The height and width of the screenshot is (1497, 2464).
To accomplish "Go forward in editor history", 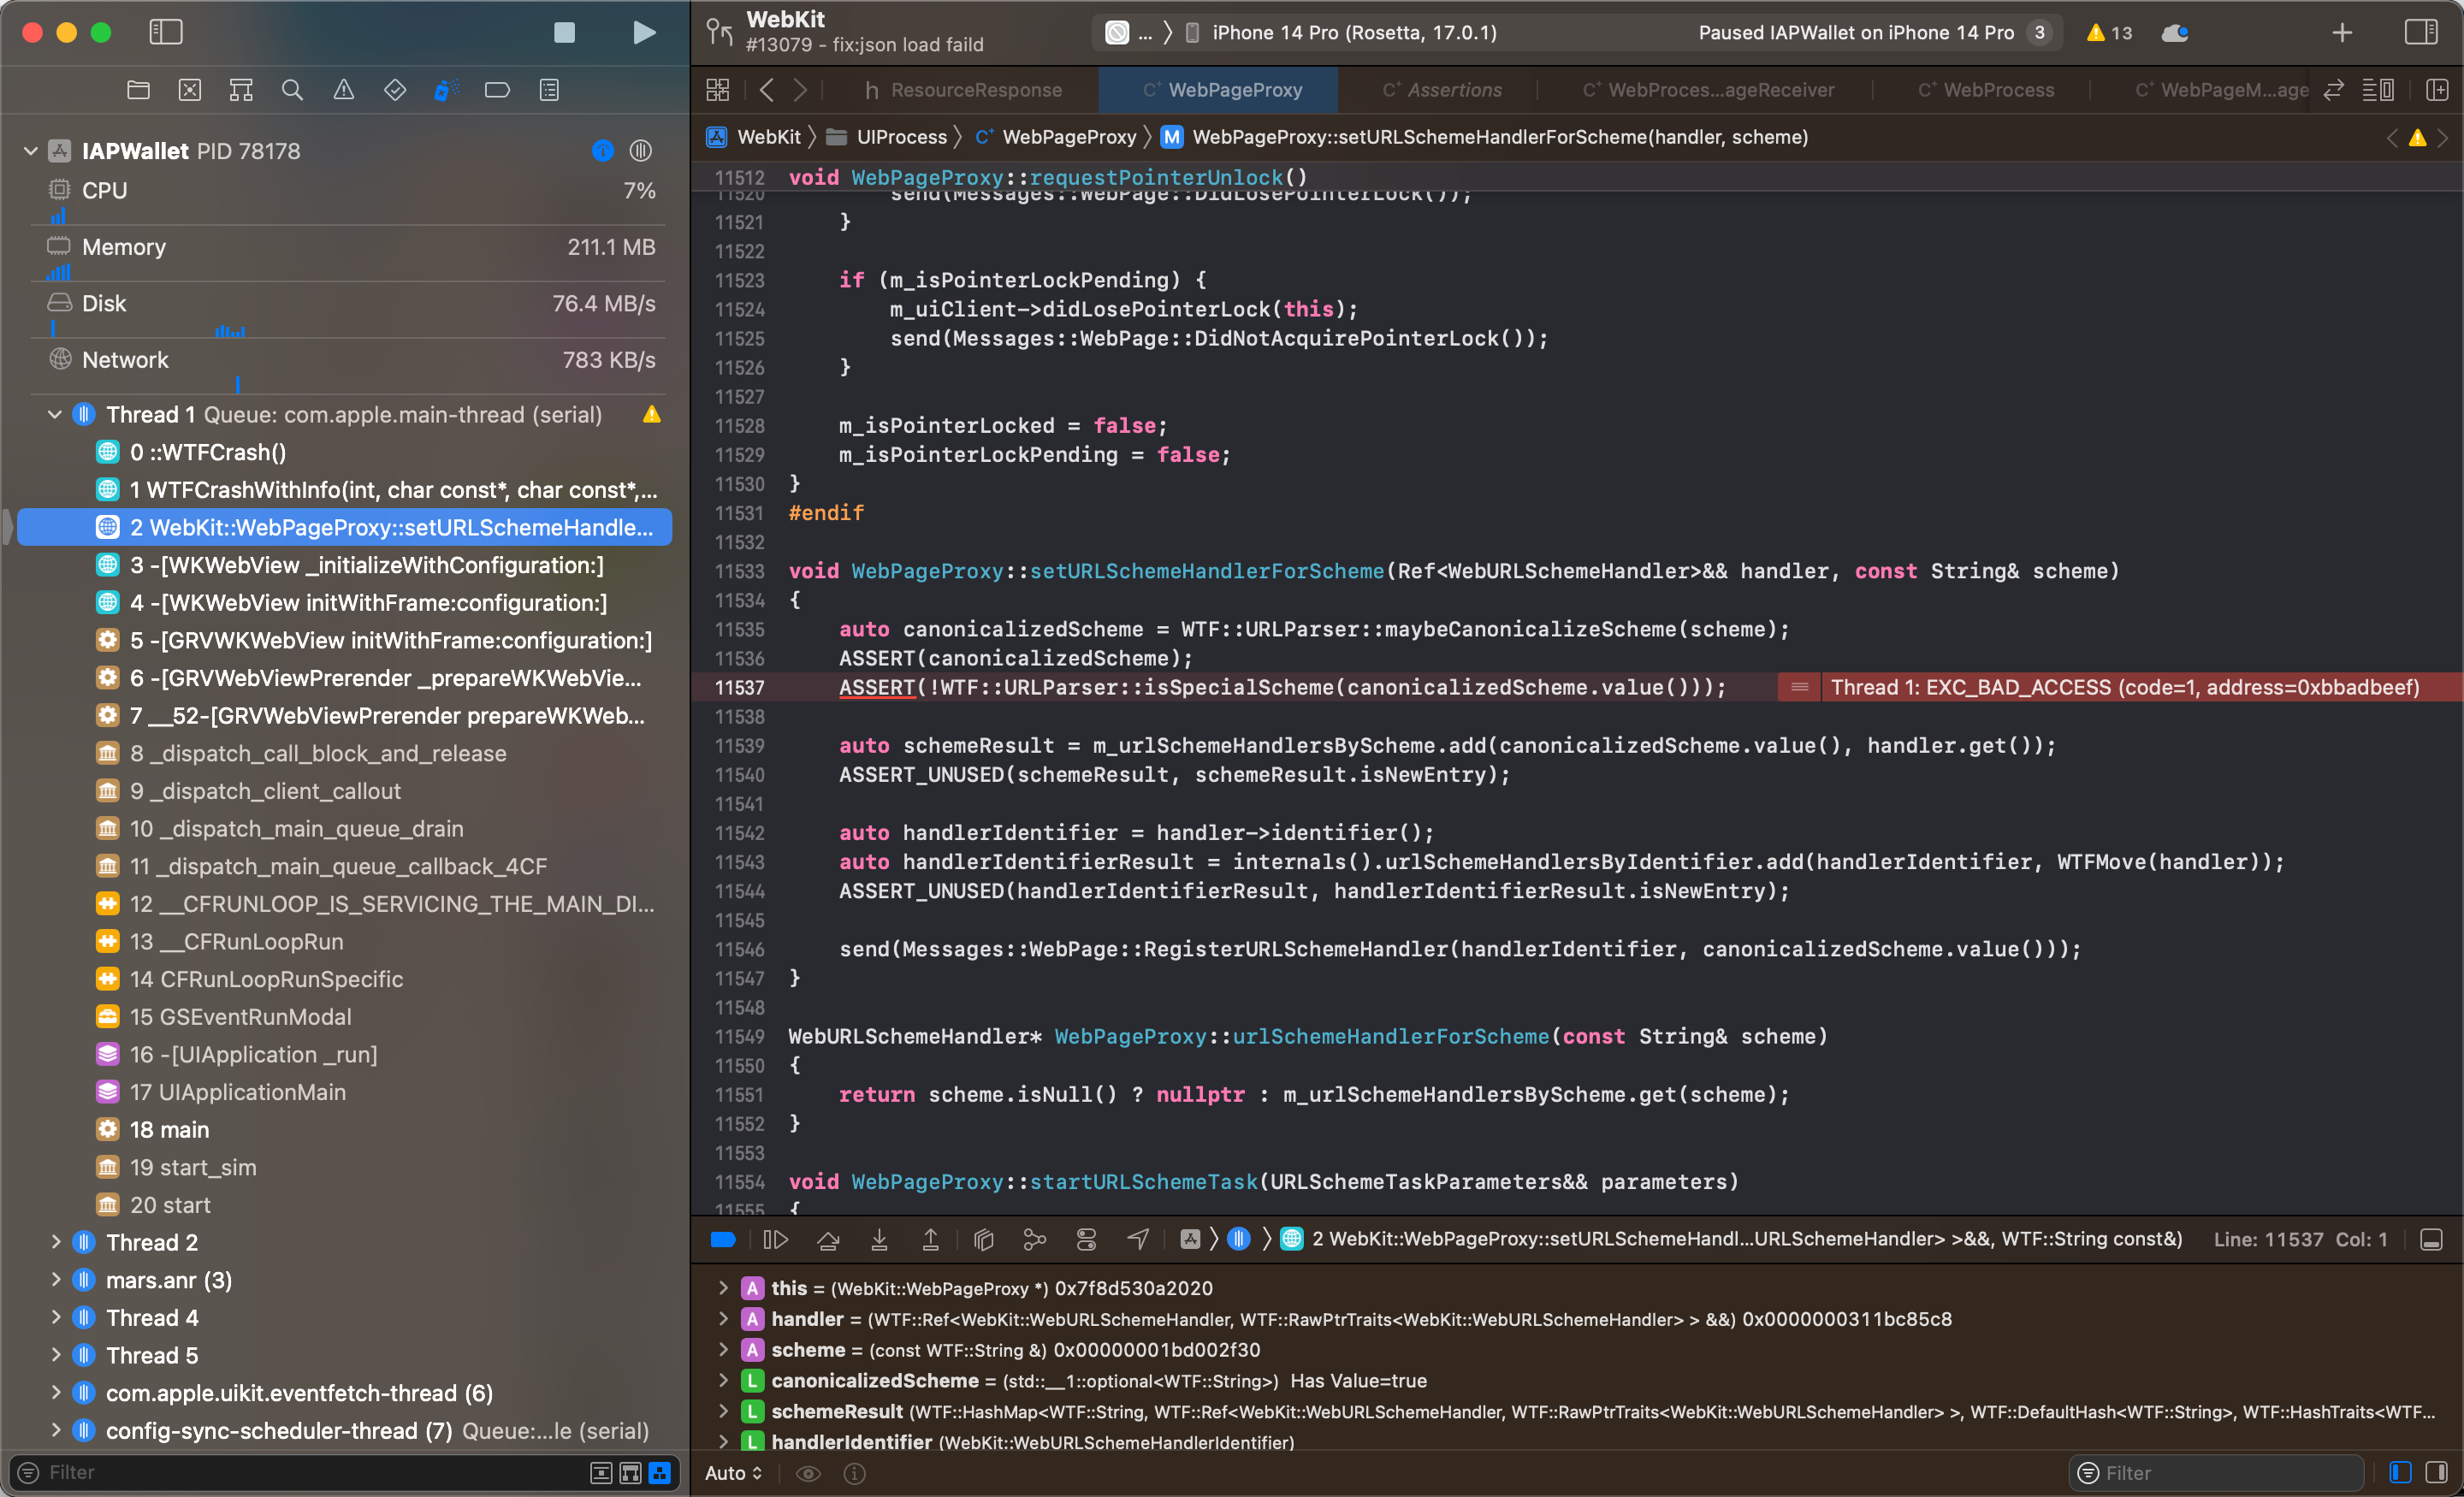I will [800, 90].
